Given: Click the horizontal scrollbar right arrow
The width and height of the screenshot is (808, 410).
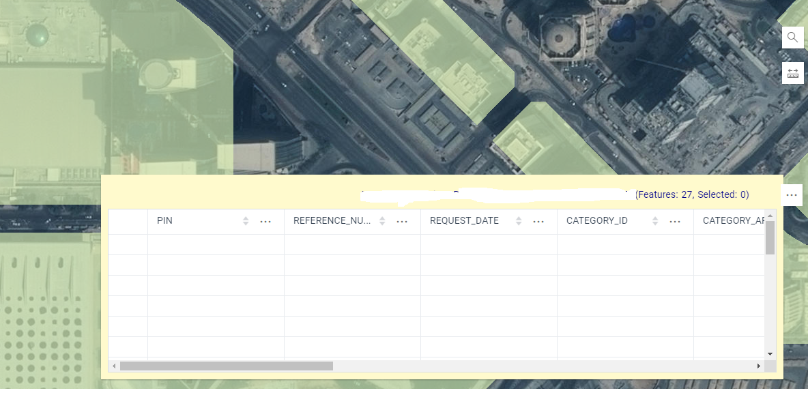Looking at the screenshot, I should [x=758, y=366].
